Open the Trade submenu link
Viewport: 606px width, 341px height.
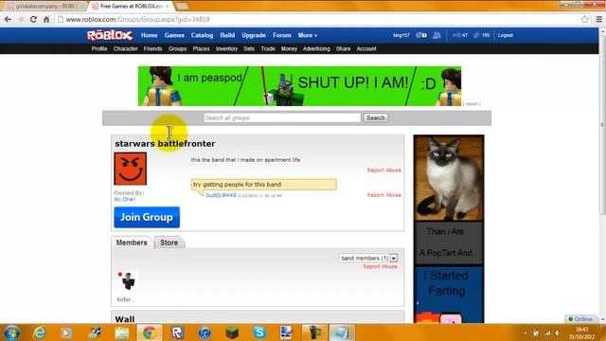point(268,48)
